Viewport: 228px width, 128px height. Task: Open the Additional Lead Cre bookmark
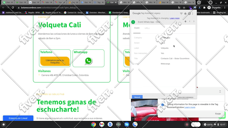[x=12, y=13]
